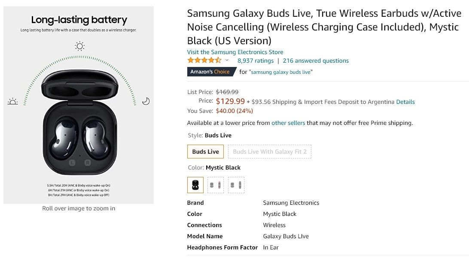Open "samsung galaxy buds live" search link
The height and width of the screenshot is (261, 469).
281,72
